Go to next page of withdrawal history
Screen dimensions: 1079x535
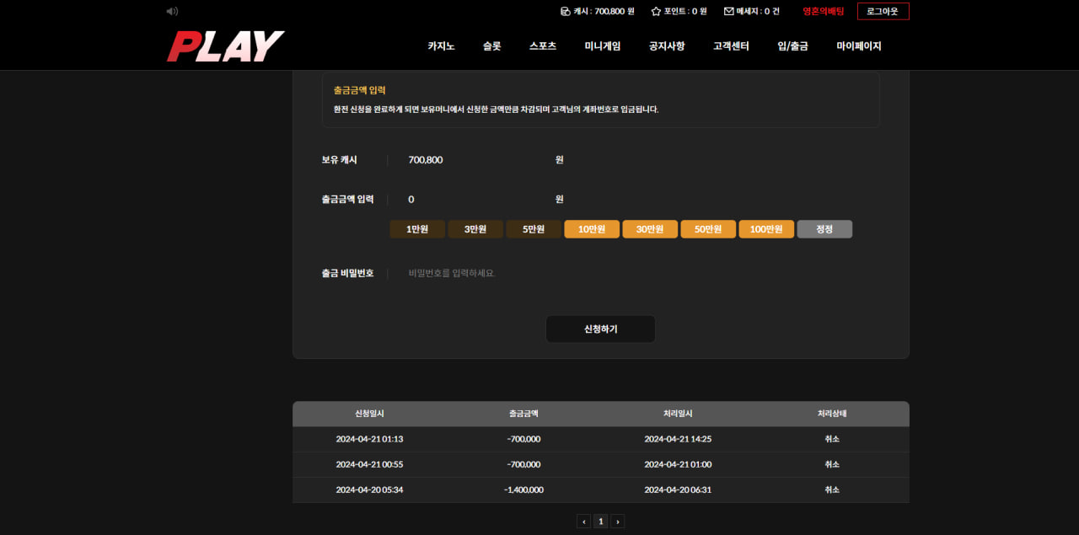point(617,522)
